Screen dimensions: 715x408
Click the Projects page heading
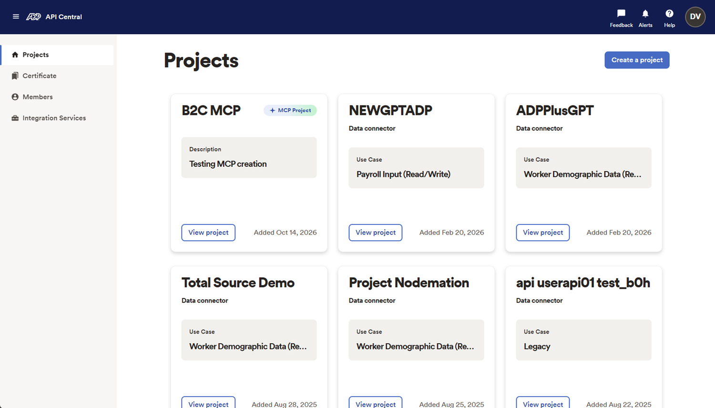pyautogui.click(x=201, y=61)
